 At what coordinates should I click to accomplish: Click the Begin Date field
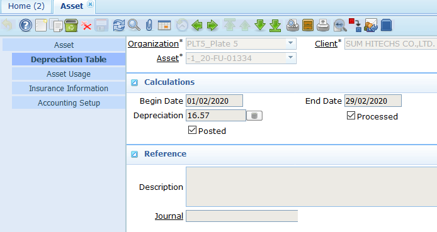pos(214,101)
